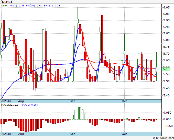This screenshot has width=174, height=140.
Task: Click Aug on the MACD date axis
Action: (21, 134)
